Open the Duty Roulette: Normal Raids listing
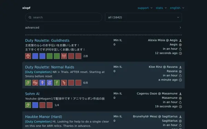The width and height of the screenshot is (207, 129). point(50,67)
